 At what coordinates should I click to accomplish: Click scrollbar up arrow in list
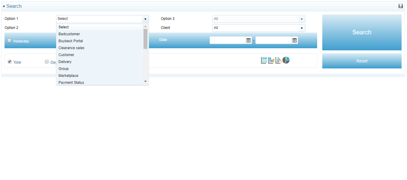point(145,27)
